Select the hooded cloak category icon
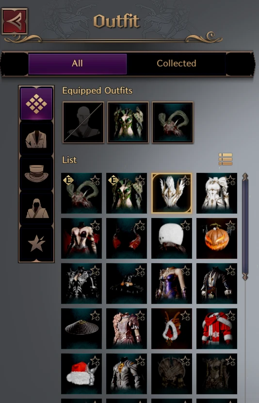Viewport: 259px width, 403px height. (x=36, y=208)
